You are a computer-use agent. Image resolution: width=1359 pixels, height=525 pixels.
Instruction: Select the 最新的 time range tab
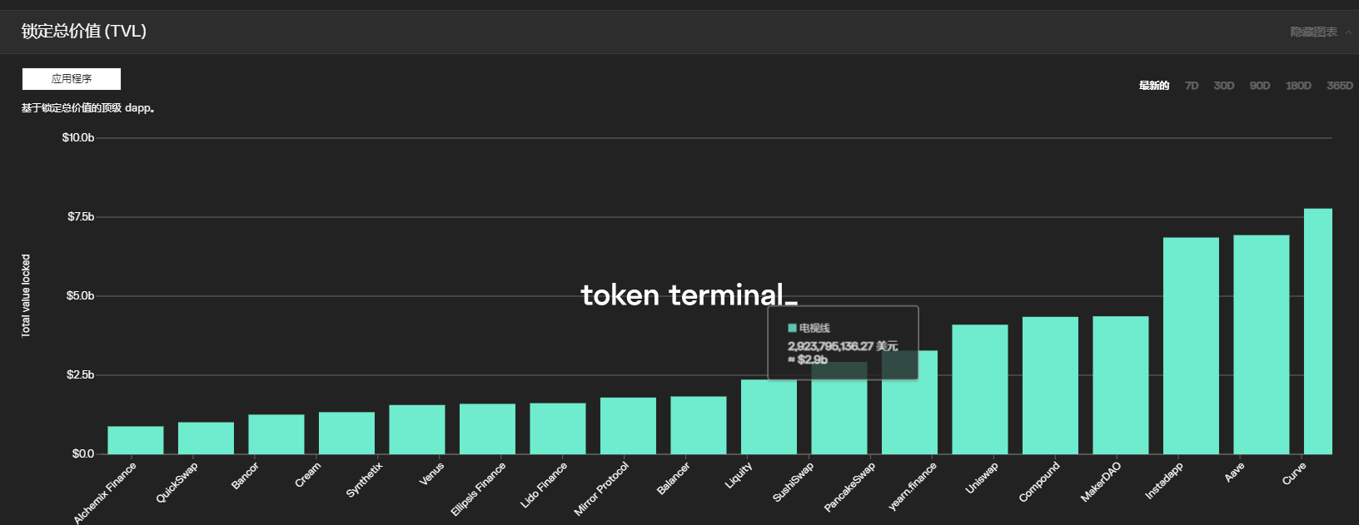[x=1153, y=86]
